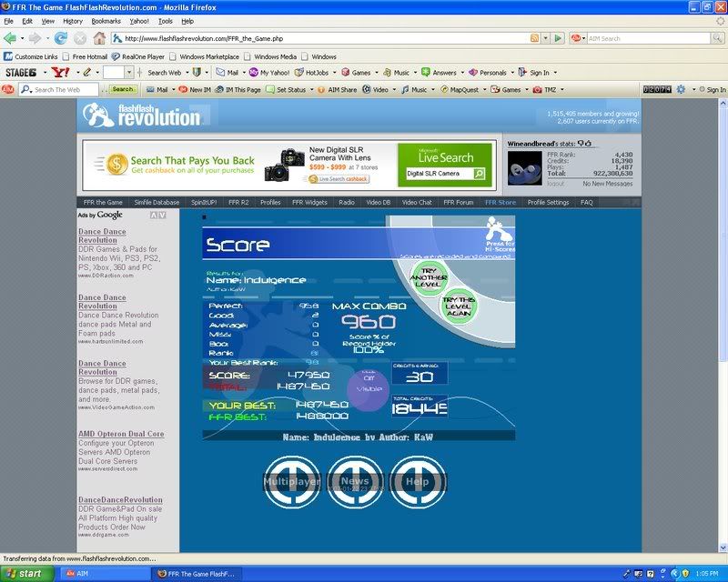Expand the Set Status dropdown in AIM toolbar

click(309, 90)
